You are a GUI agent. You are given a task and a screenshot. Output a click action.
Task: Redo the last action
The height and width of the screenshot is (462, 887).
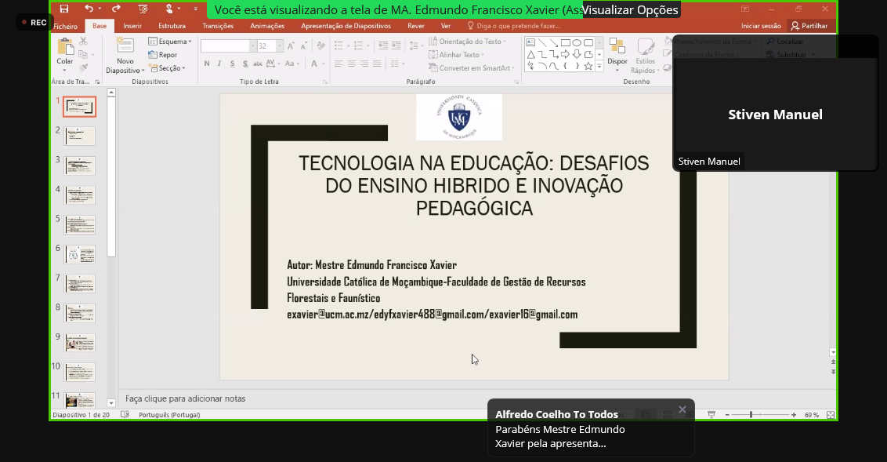pos(116,9)
